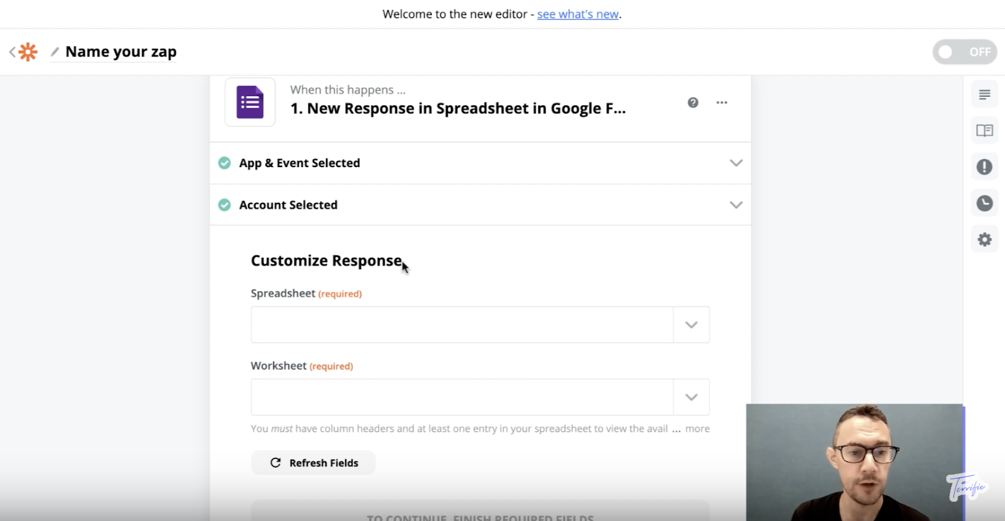Screen dimensions: 1005x521
Task: Click "more" to expand worksheet help text
Action: click(697, 429)
